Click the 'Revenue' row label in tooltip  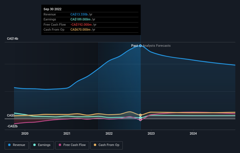coord(50,14)
